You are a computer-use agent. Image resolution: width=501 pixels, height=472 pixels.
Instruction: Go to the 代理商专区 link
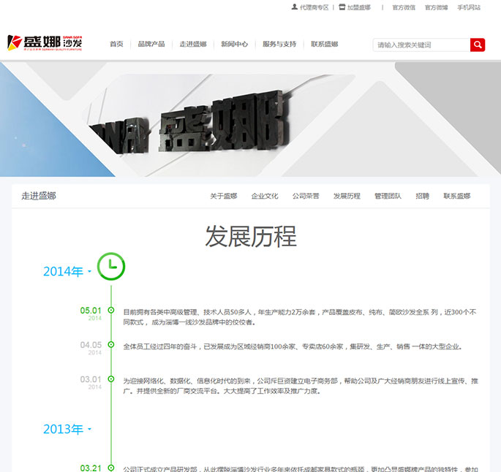(x=314, y=7)
